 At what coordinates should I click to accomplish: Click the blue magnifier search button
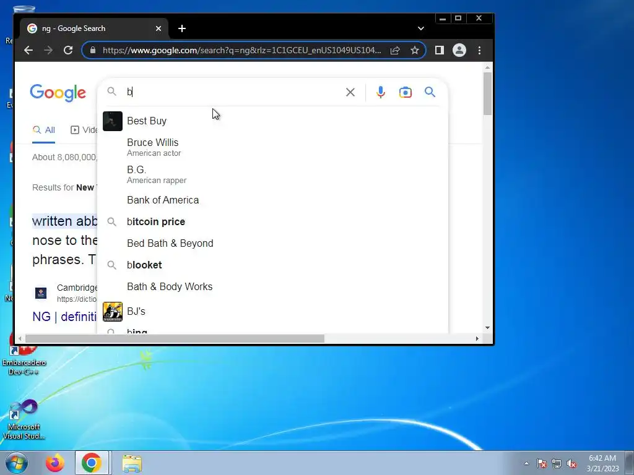click(x=430, y=92)
